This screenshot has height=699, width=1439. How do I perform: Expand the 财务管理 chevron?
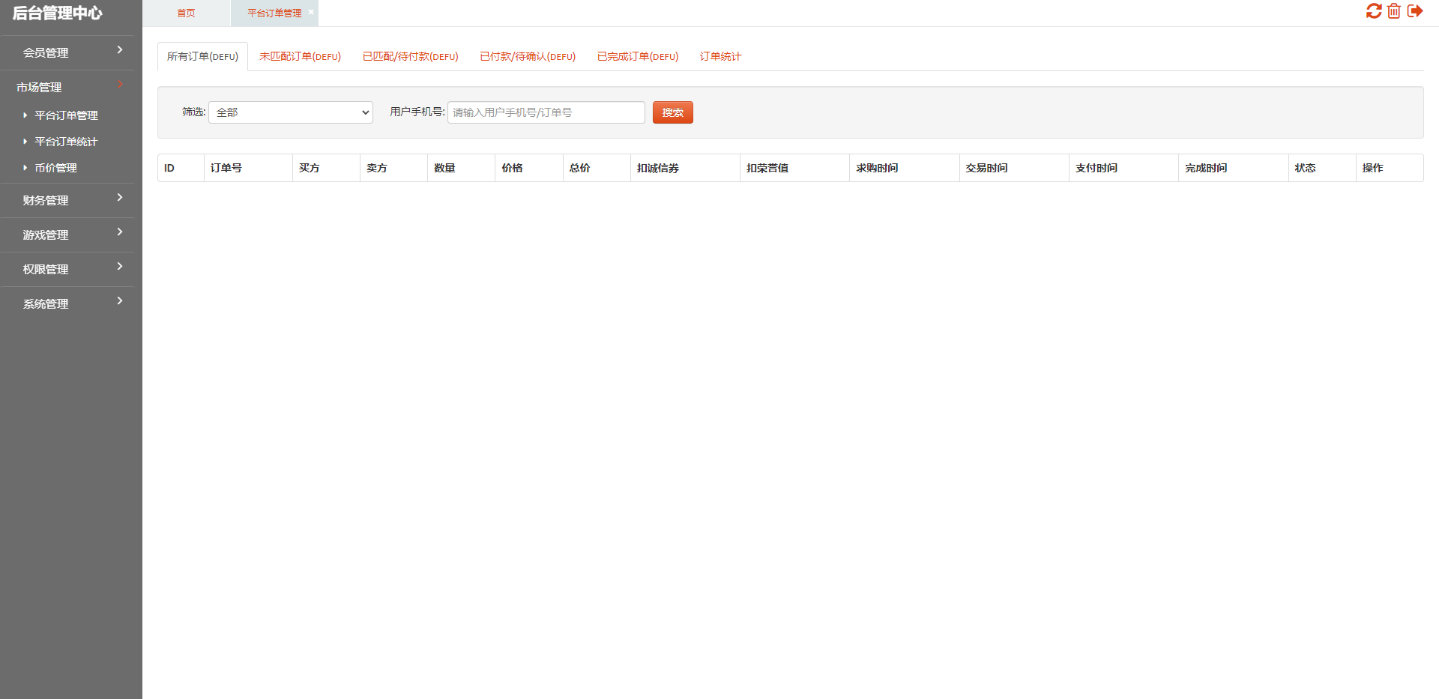120,197
